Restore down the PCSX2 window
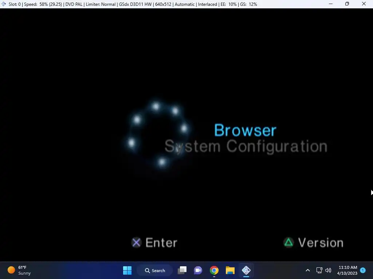Image resolution: width=373 pixels, height=279 pixels. (x=347, y=4)
